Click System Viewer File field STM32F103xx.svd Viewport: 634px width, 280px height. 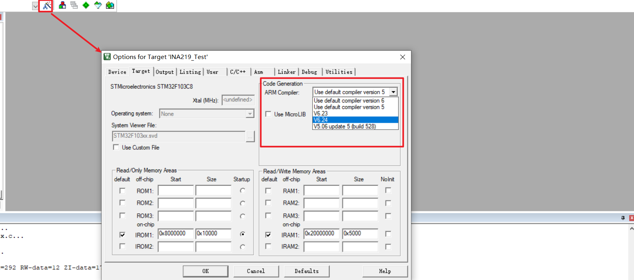179,136
